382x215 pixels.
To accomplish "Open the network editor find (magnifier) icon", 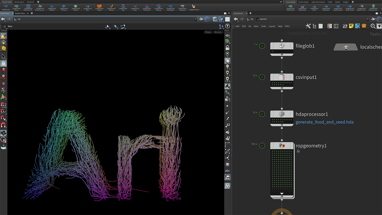I will (373, 26).
